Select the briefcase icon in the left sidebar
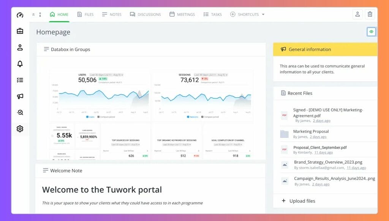This screenshot has height=221, width=389. 20,31
